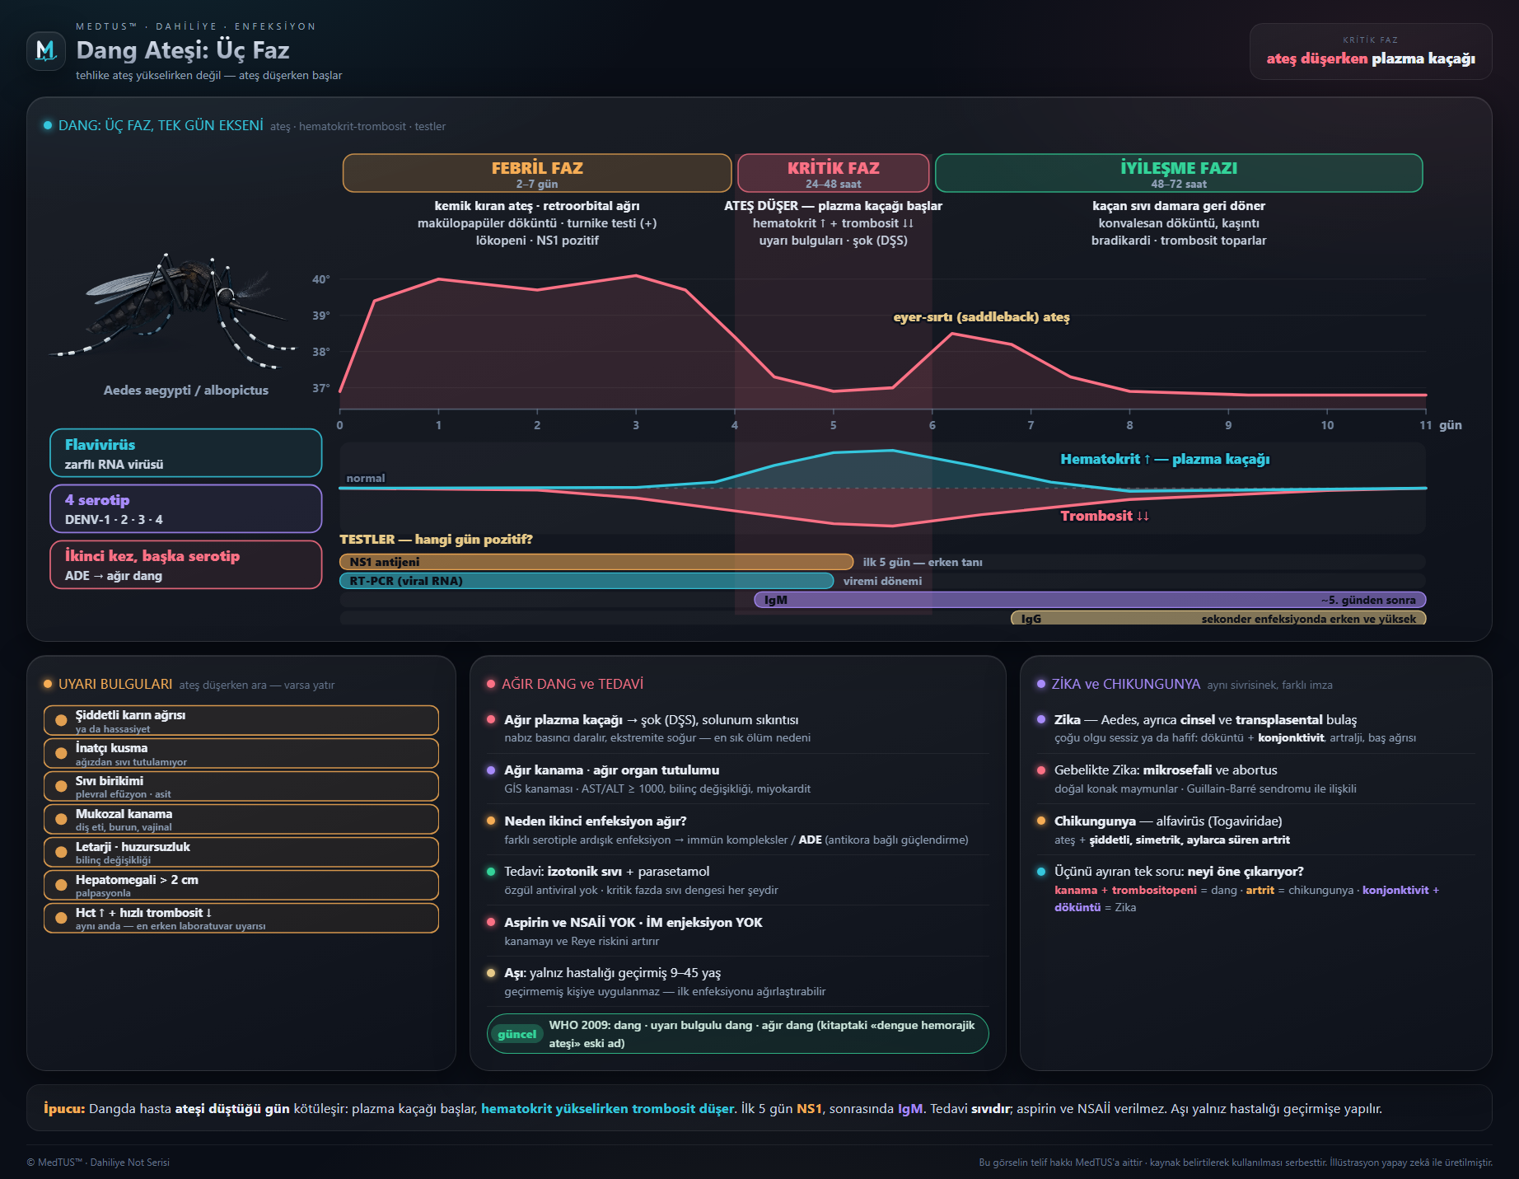The height and width of the screenshot is (1179, 1519).
Task: Click the orange dot beside İnatçı kusma
Action: (61, 753)
